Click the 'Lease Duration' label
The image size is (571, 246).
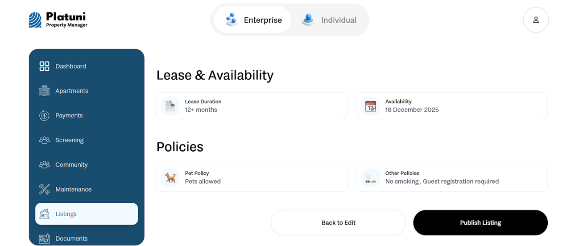pyautogui.click(x=203, y=101)
